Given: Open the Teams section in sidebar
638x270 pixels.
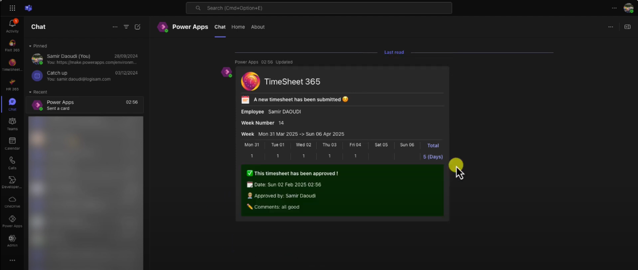Looking at the screenshot, I should tap(12, 124).
